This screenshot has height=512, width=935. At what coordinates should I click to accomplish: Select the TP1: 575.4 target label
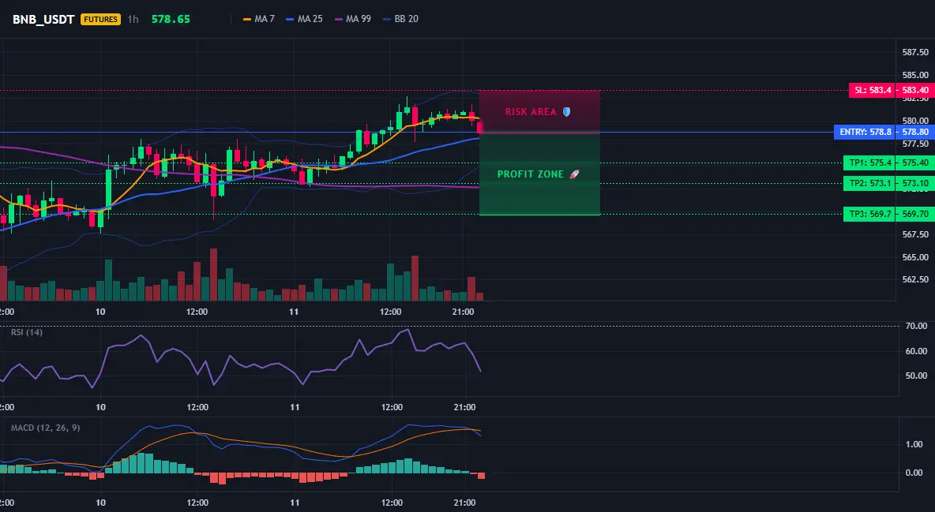869,163
